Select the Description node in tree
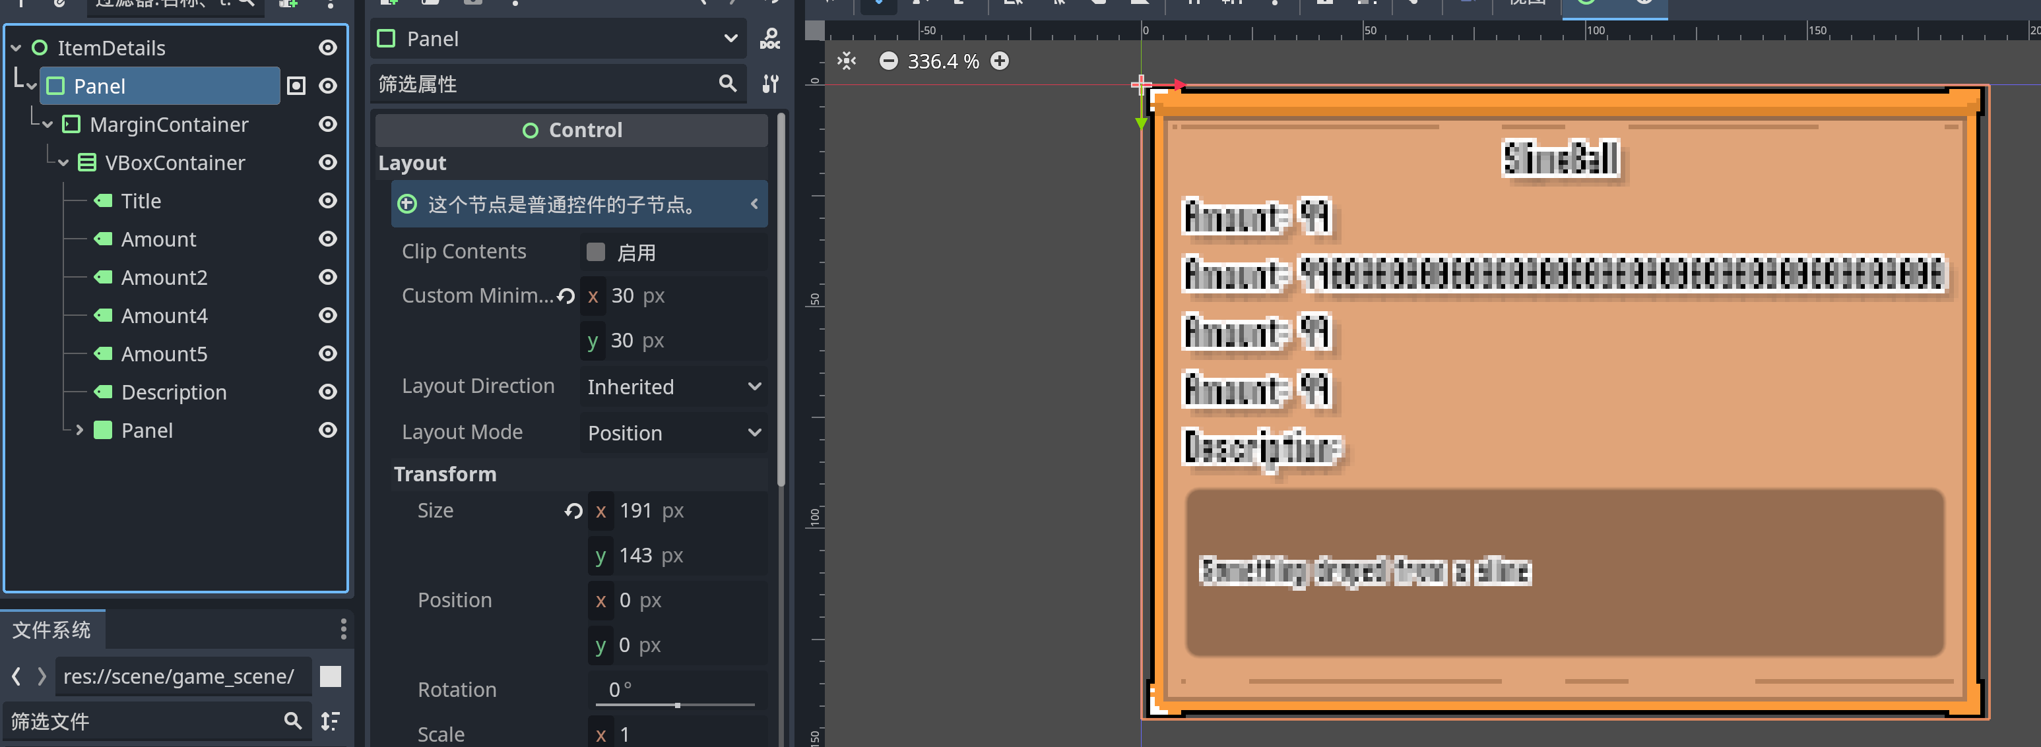Screen dimensions: 2041x747 (174, 392)
